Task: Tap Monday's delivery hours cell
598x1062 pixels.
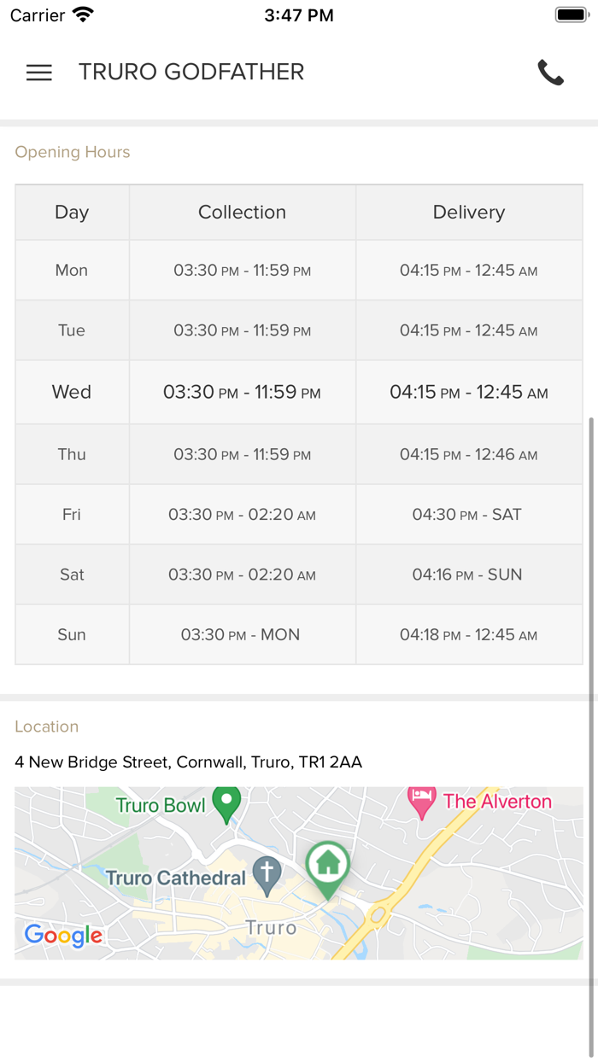Action: point(469,271)
